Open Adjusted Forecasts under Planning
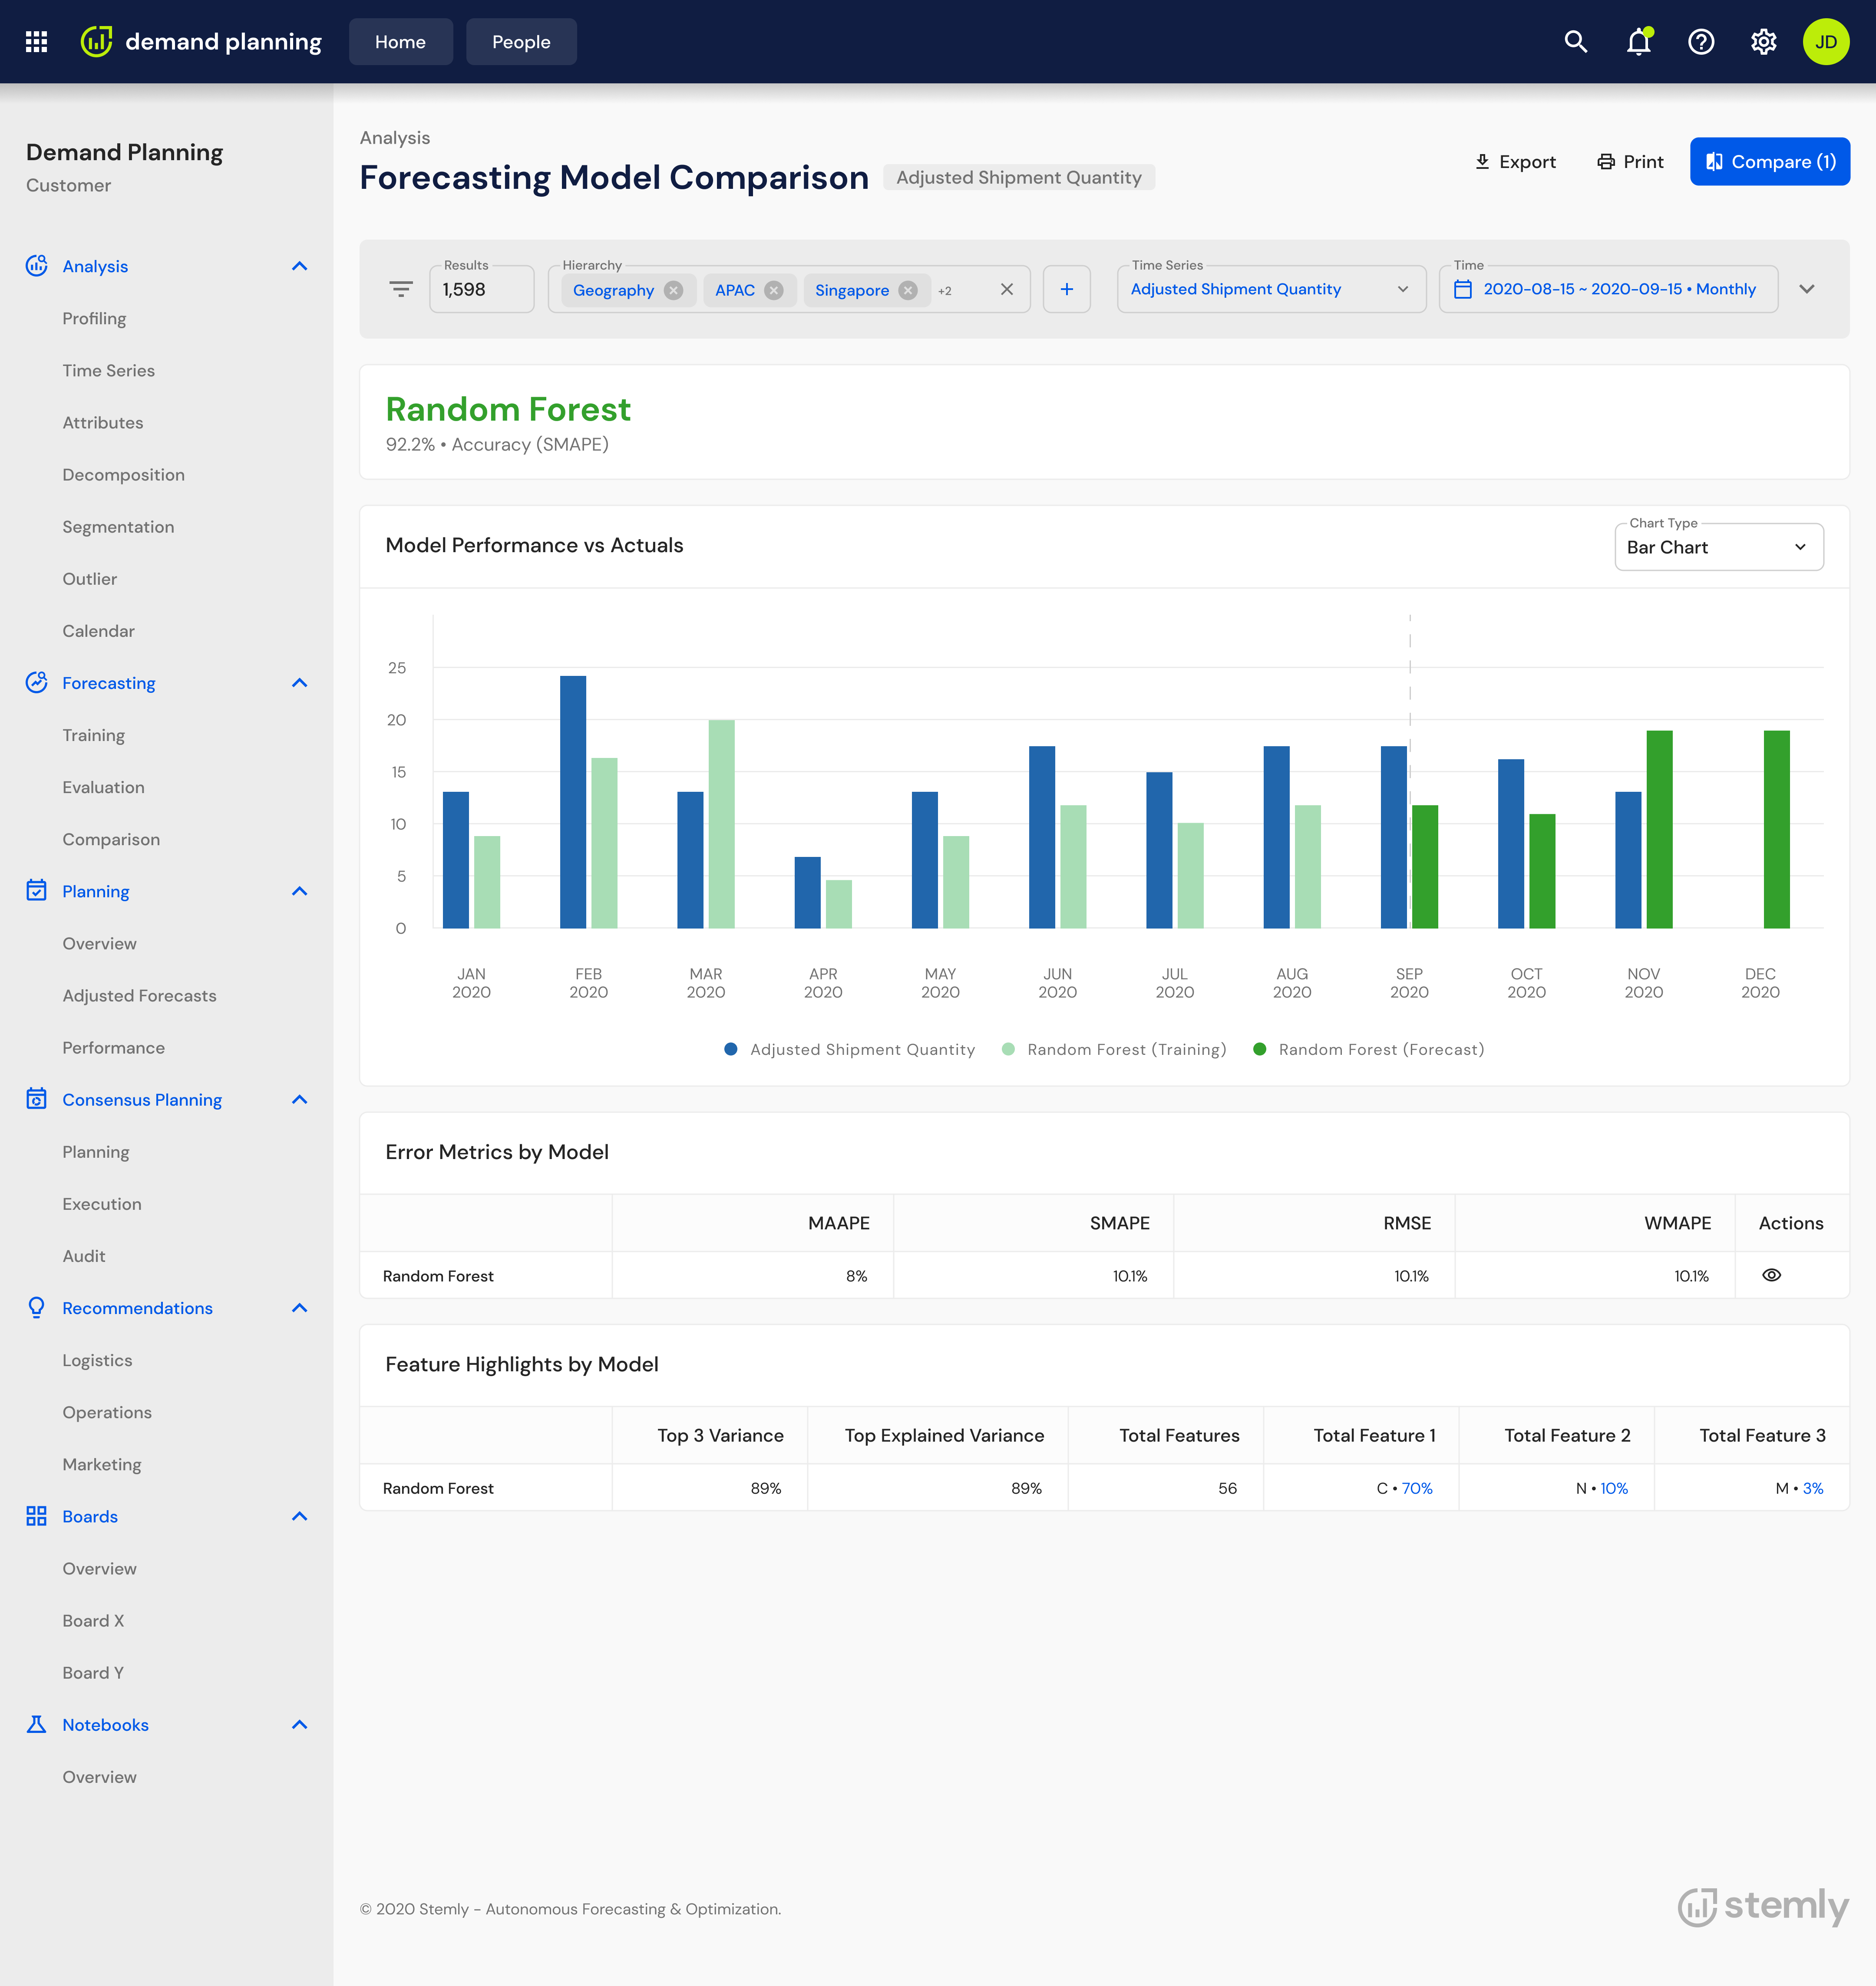The width and height of the screenshot is (1876, 1986). coord(139,995)
